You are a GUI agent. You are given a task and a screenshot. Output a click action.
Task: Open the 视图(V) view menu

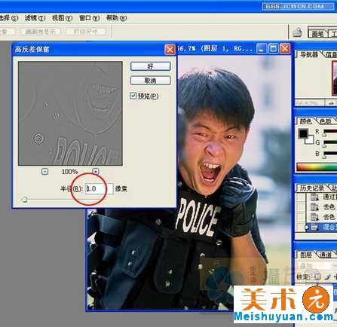tap(62, 18)
